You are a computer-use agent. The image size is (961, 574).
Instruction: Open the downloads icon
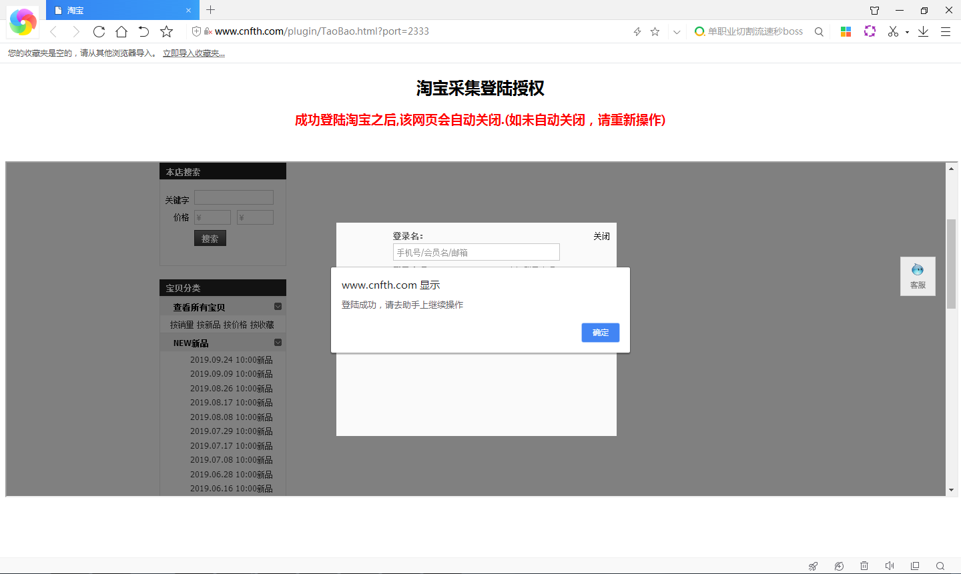coord(924,31)
